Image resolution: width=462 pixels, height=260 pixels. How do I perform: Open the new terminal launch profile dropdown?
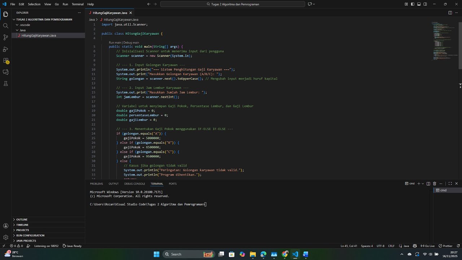click(423, 184)
